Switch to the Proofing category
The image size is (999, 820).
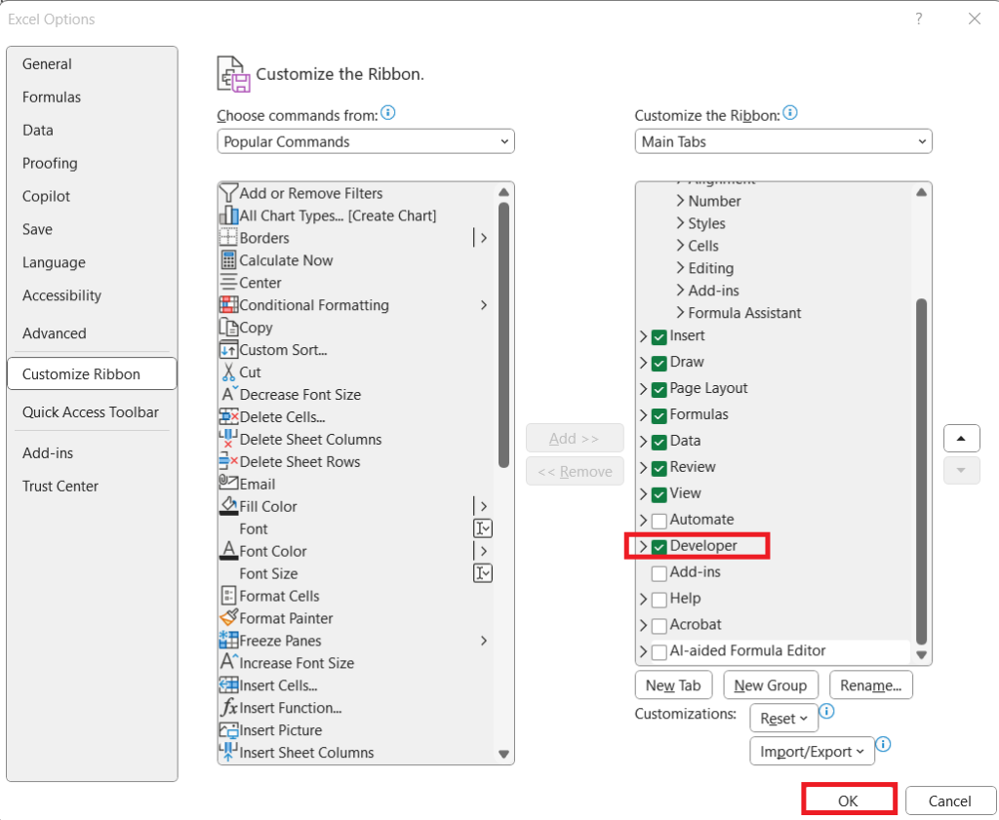[x=50, y=163]
